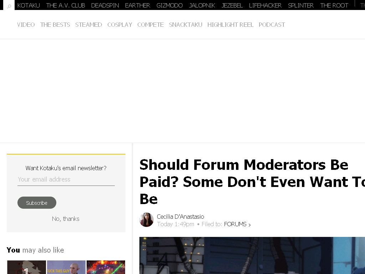The image size is (365, 274).
Task: Browse The Bests section
Action: pos(55,25)
